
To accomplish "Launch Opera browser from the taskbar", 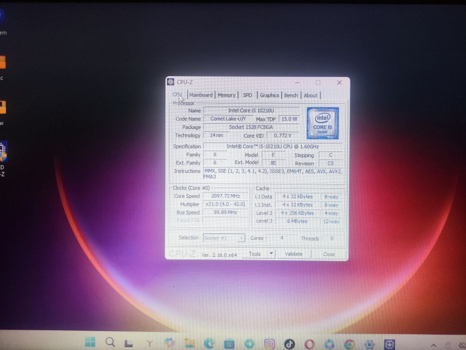I will point(309,344).
